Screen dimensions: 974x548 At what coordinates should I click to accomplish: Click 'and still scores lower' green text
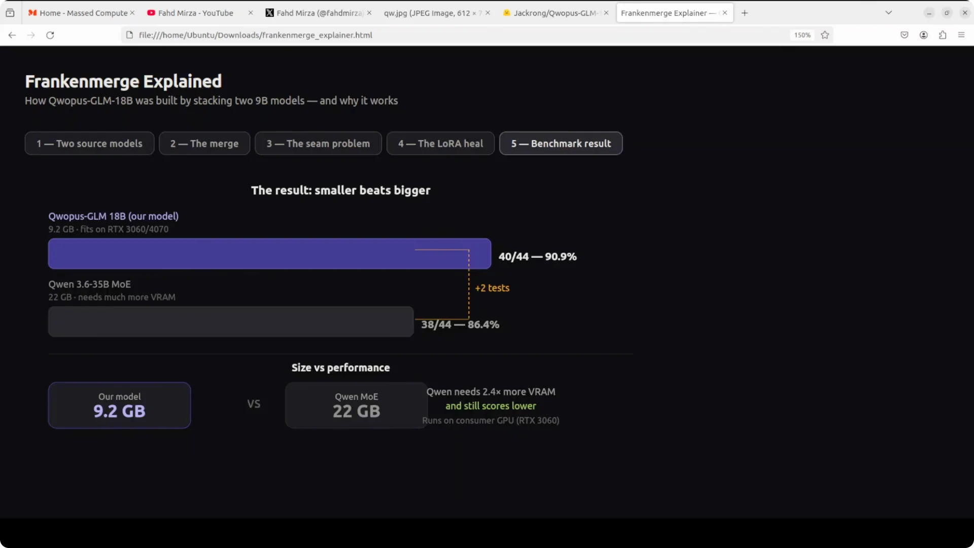pos(491,406)
